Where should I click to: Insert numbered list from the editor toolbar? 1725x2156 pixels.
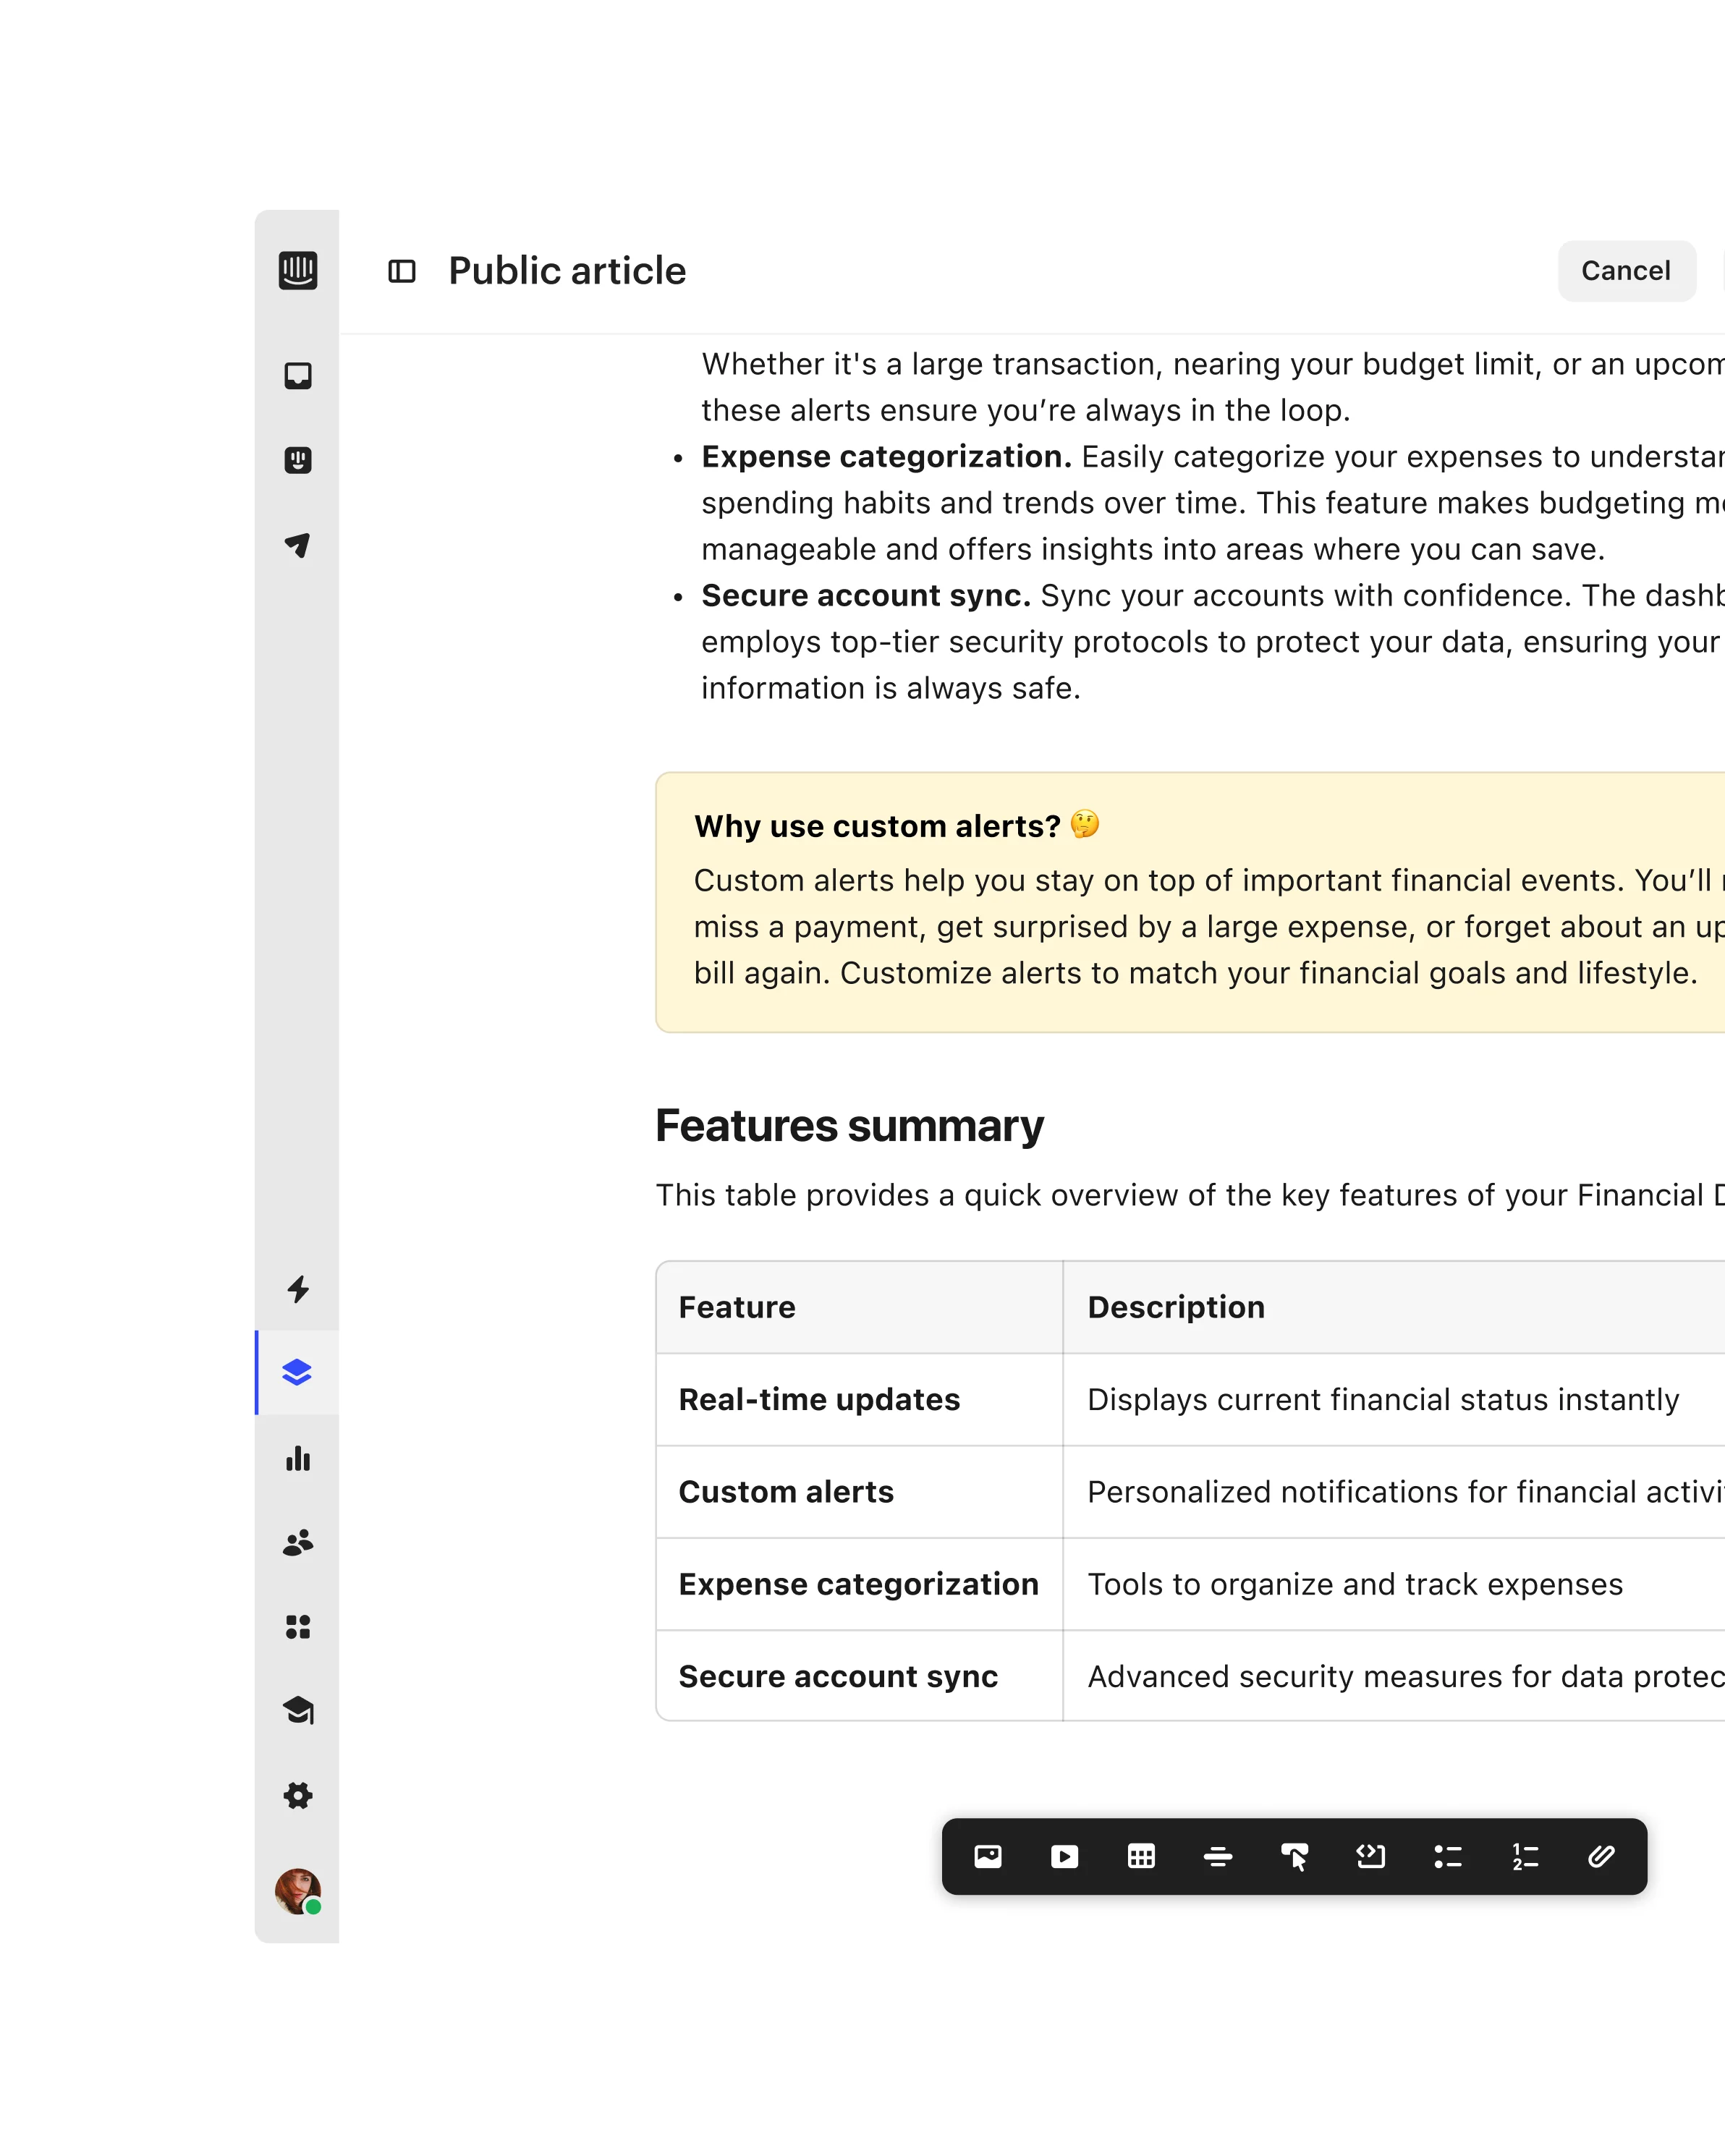coord(1525,1857)
